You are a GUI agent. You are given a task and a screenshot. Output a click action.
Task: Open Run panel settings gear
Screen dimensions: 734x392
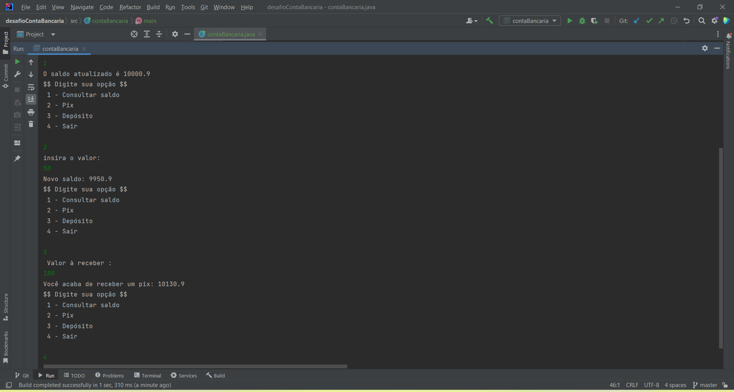click(705, 48)
